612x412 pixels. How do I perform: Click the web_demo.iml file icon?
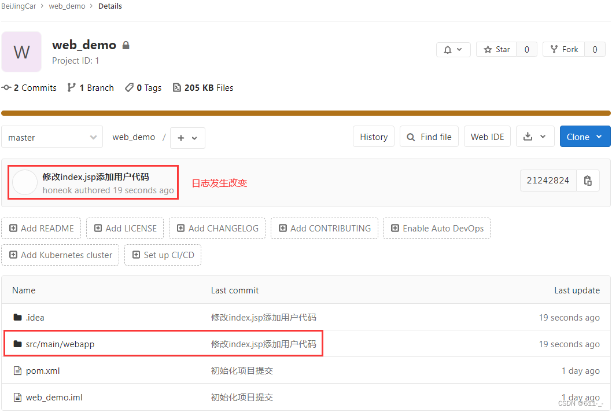pos(17,397)
